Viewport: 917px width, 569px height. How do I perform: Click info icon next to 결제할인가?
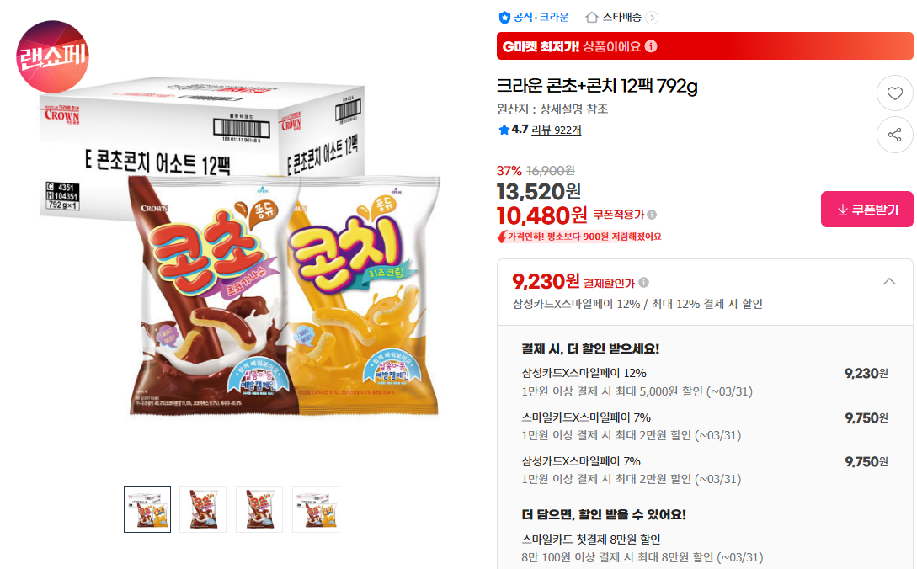point(644,283)
